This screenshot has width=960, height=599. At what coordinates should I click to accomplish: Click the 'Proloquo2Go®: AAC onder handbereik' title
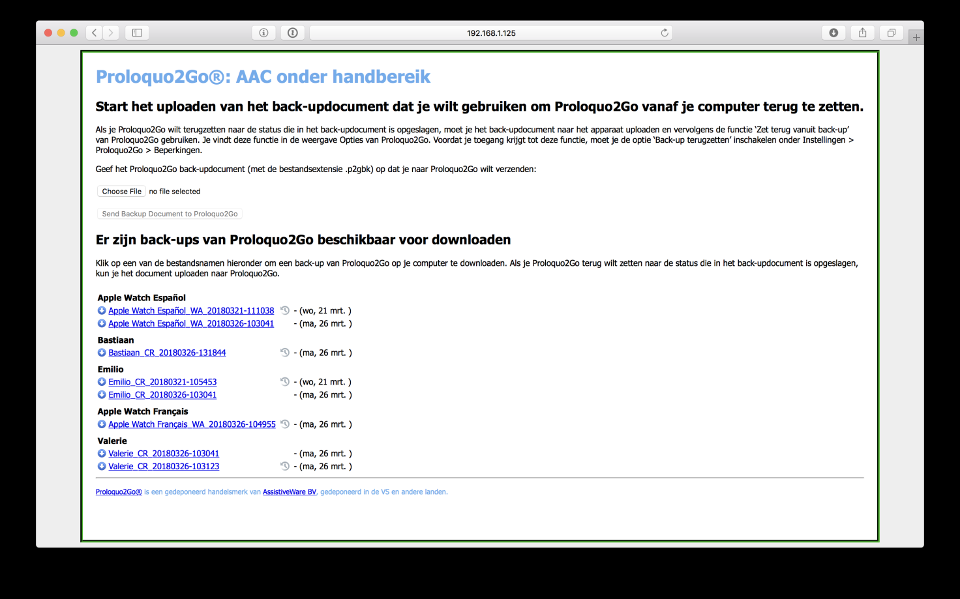[x=263, y=77]
